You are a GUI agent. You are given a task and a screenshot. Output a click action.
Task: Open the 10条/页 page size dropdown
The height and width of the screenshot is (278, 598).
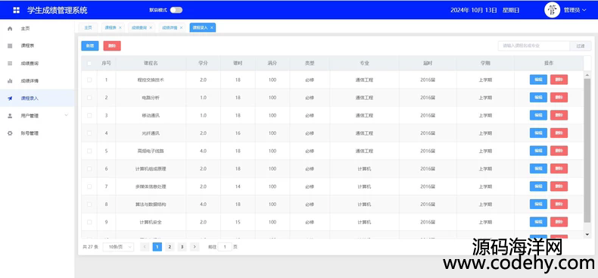tap(119, 247)
